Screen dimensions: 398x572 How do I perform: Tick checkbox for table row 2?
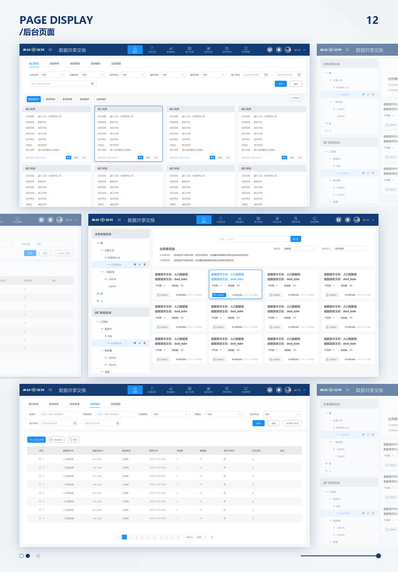(40, 467)
